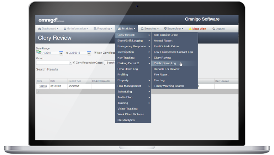Screen dimensions: 274x155
Task: Click the Omnigo Software logo
Action: pyautogui.click(x=51, y=20)
